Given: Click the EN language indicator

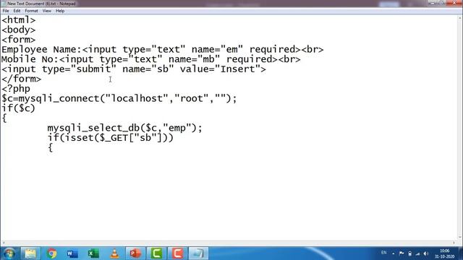Looking at the screenshot, I should (x=383, y=253).
